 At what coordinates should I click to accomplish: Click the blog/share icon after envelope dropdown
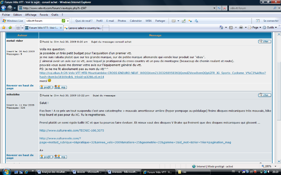tap(184, 21)
